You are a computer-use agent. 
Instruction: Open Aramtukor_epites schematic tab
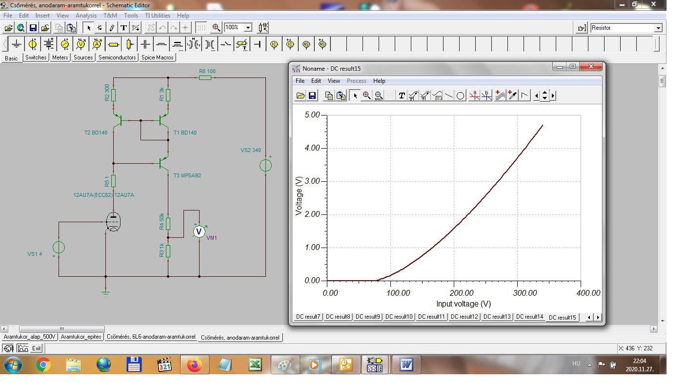pos(81,337)
